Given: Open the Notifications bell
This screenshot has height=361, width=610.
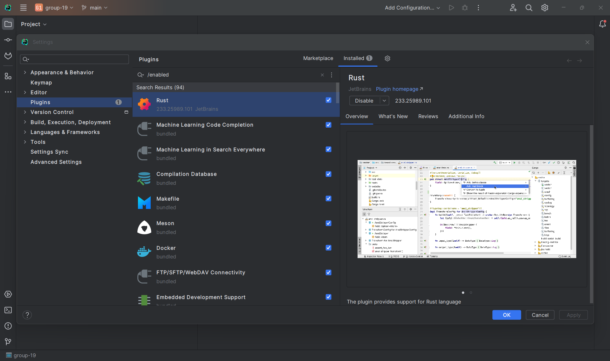Looking at the screenshot, I should click(x=602, y=24).
